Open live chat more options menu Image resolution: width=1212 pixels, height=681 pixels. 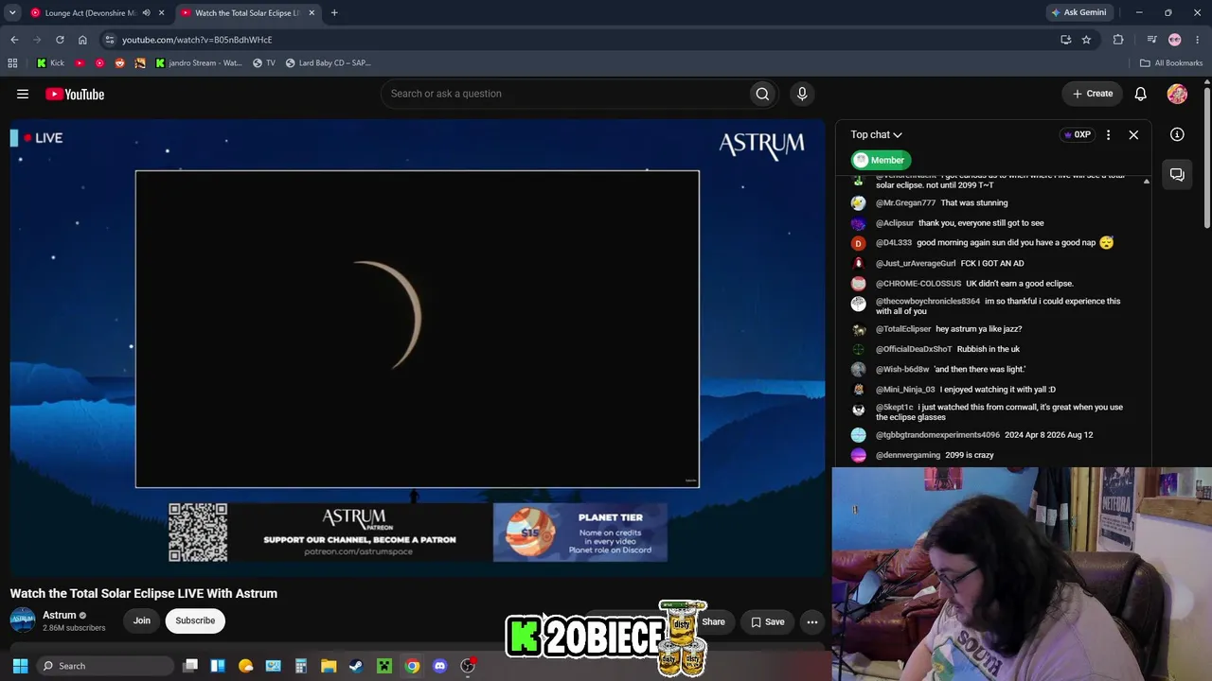[1109, 134]
